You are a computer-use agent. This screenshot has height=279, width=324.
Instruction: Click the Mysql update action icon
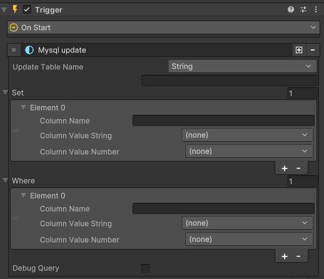pyautogui.click(x=29, y=50)
